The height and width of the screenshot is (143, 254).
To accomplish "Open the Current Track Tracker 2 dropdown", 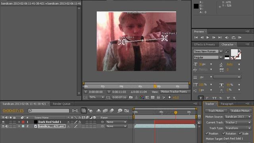I will tap(238, 122).
